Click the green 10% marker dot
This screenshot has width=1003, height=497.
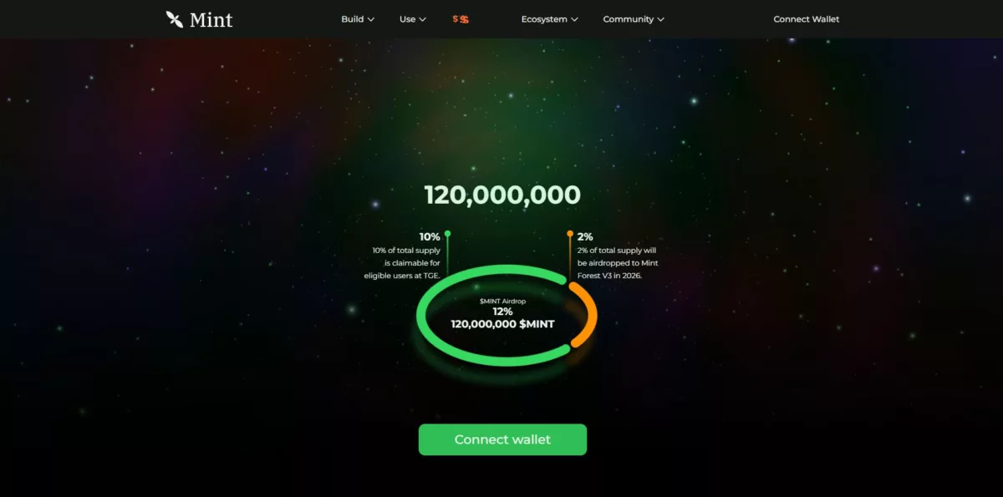(x=447, y=234)
